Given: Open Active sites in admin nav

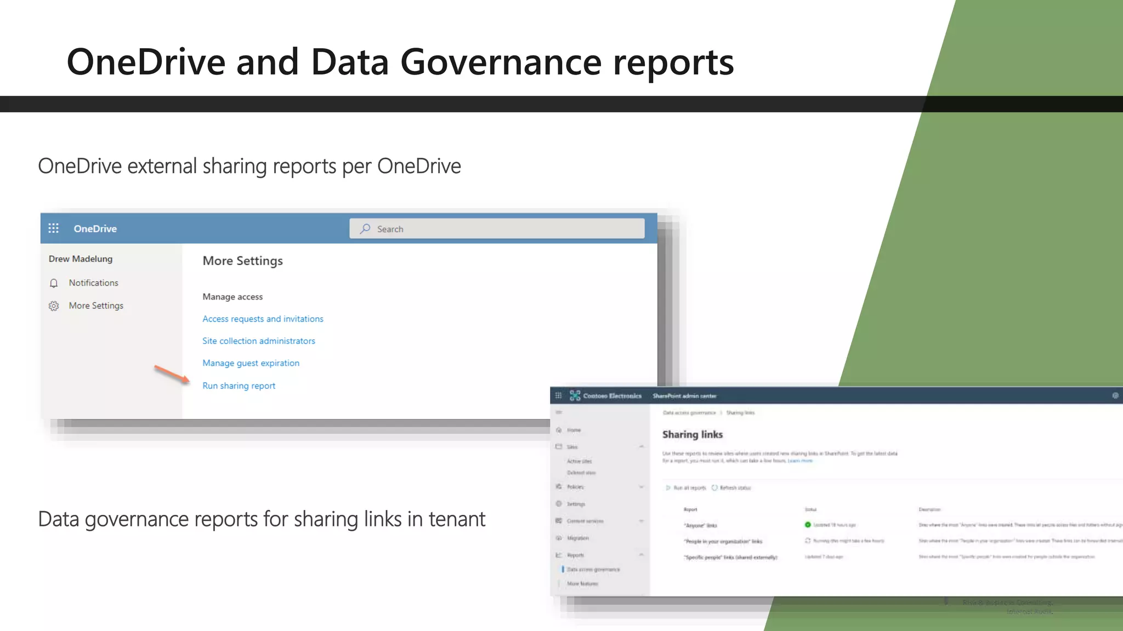Looking at the screenshot, I should click(579, 461).
